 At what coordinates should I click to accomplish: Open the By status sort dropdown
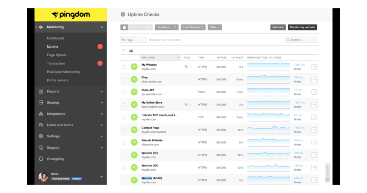tap(167, 27)
